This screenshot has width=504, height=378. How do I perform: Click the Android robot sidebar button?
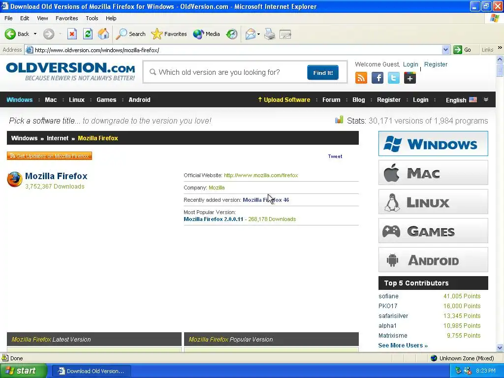tap(433, 260)
